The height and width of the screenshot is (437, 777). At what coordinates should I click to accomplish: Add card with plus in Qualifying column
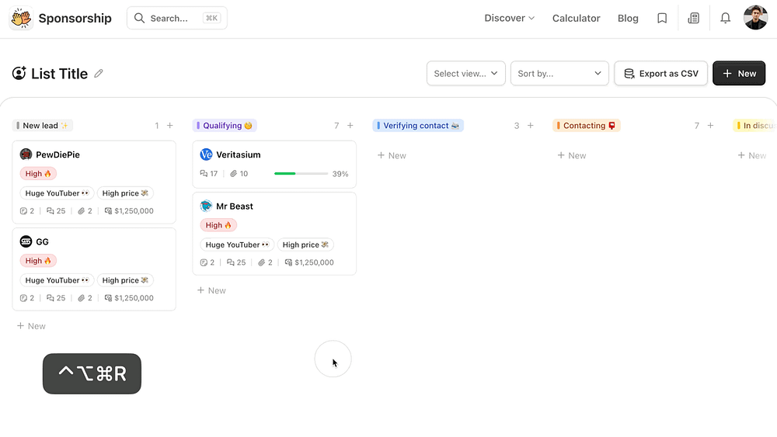350,126
